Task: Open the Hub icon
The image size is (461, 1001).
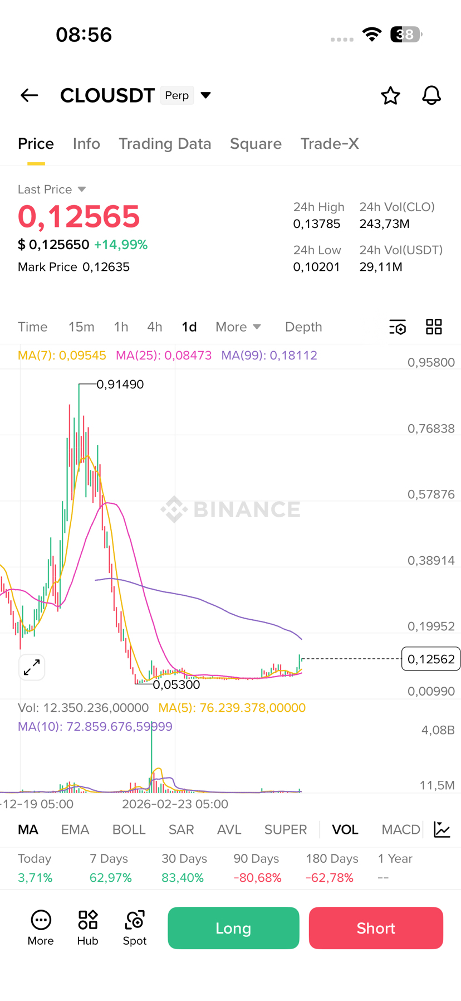Action: pyautogui.click(x=87, y=928)
